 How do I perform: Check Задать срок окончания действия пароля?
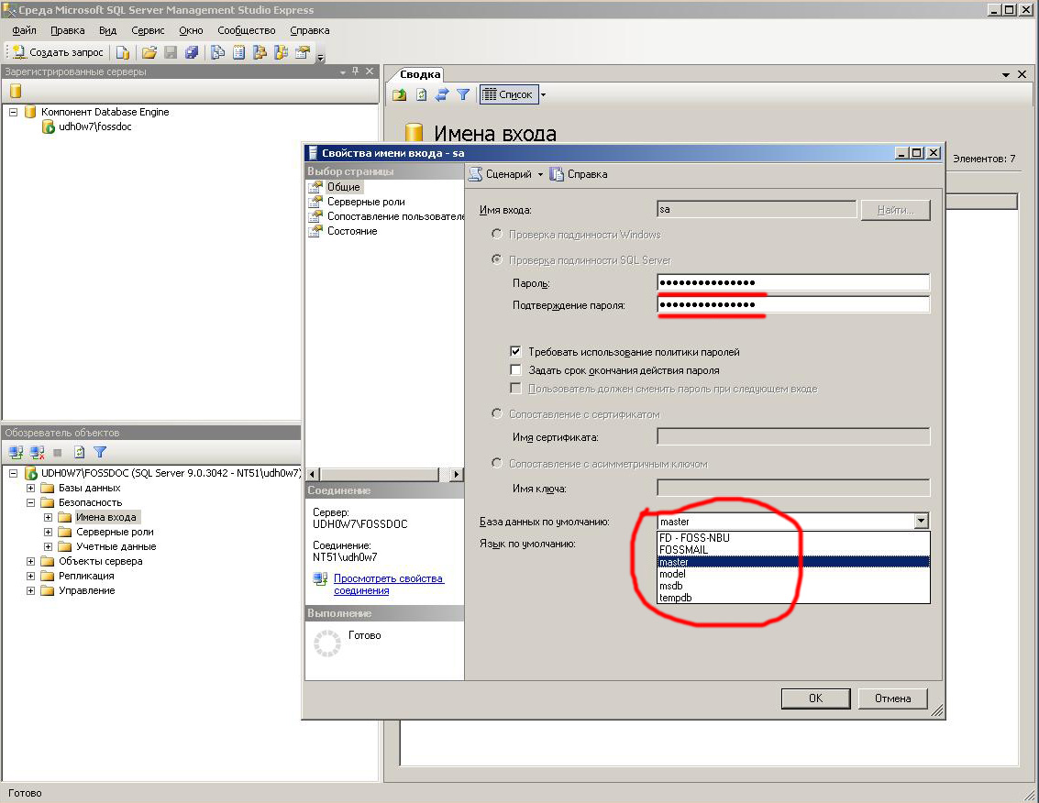[x=515, y=369]
